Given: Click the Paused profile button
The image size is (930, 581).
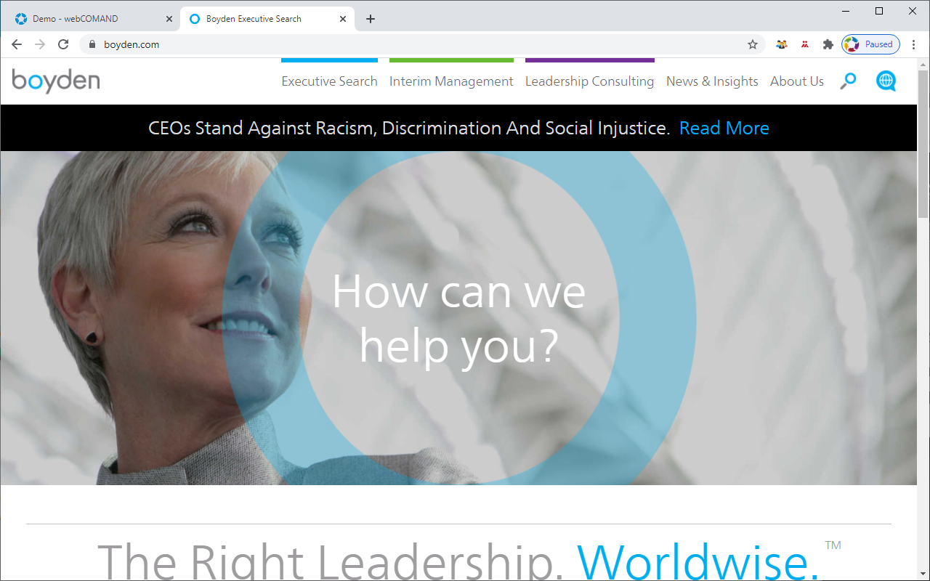Looking at the screenshot, I should tap(870, 44).
